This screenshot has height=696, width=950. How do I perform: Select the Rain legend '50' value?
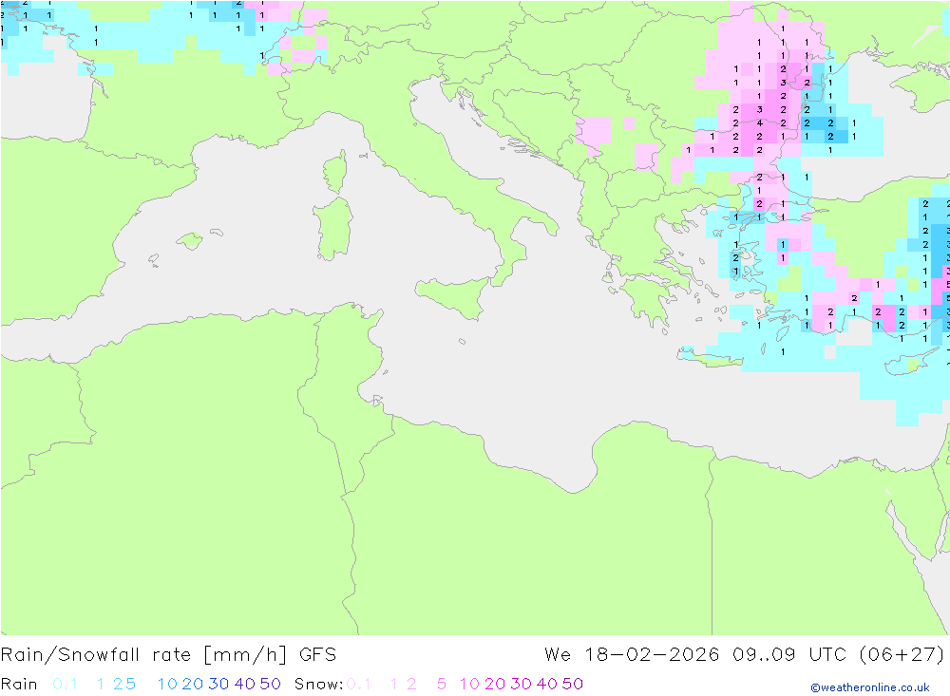click(x=270, y=684)
